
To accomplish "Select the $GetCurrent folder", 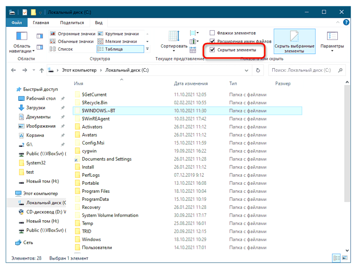I will click(94, 95).
